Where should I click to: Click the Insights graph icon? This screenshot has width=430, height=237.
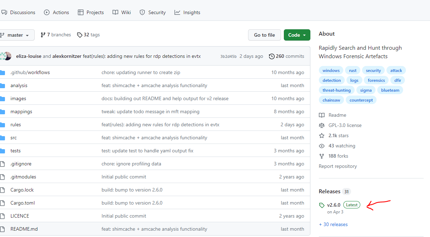pyautogui.click(x=177, y=12)
